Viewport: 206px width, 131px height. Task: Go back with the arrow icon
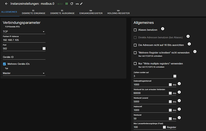pos(6,4)
